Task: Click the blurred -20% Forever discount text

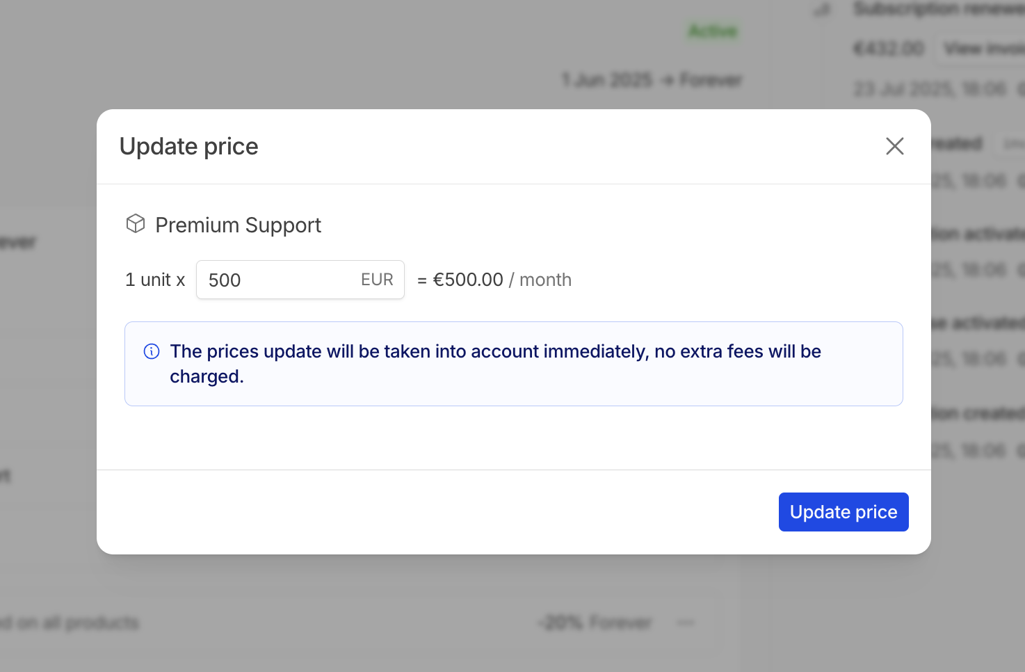Action: coord(595,623)
